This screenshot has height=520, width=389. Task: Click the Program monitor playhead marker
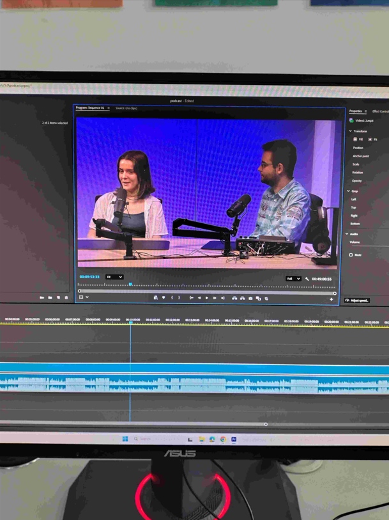pos(130,284)
